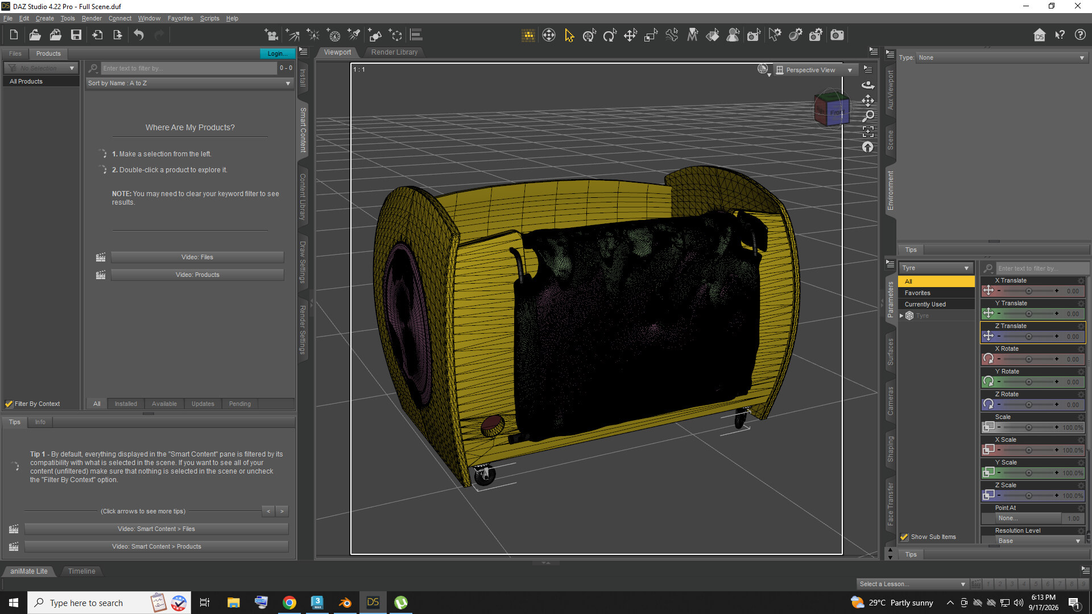
Task: Choose the Rotate tool in toolbar
Action: (610, 35)
